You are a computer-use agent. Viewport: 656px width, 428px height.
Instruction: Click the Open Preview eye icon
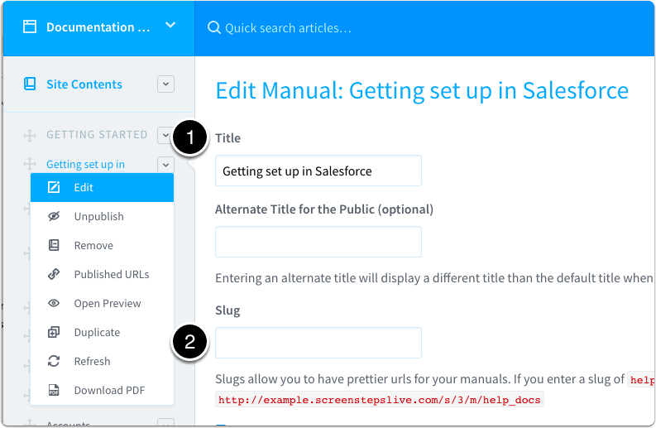pyautogui.click(x=54, y=303)
